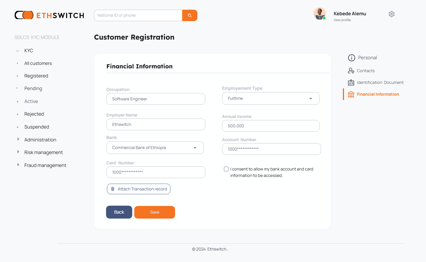Image resolution: width=426 pixels, height=262 pixels.
Task: Click the Contacts person icon
Action: [x=351, y=71]
